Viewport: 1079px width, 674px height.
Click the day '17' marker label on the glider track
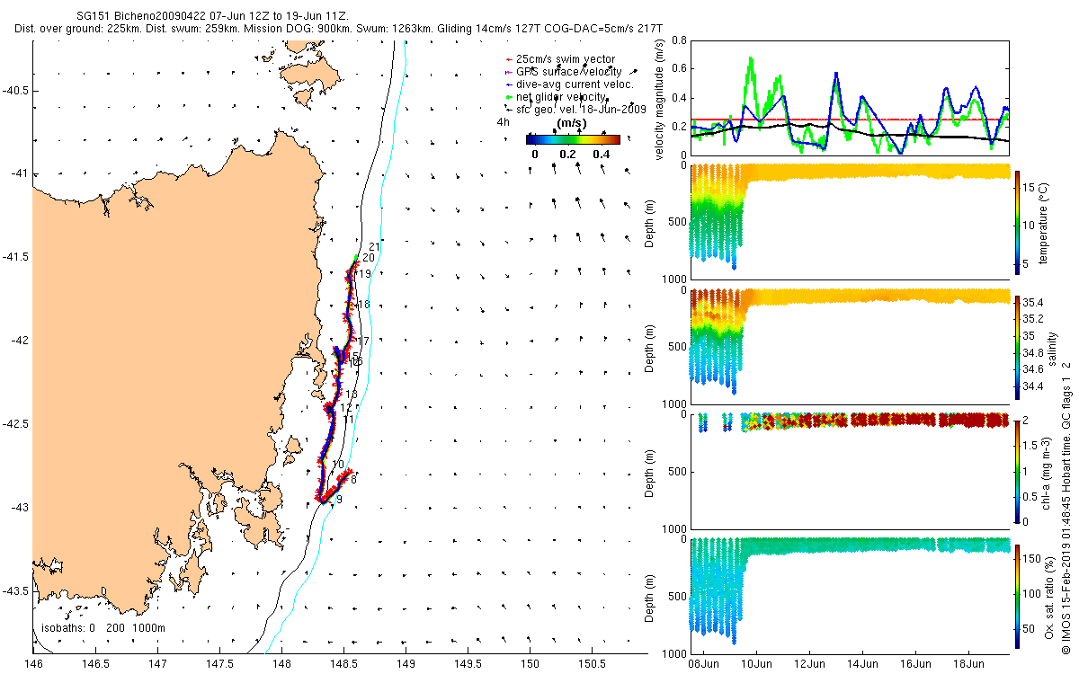[364, 341]
